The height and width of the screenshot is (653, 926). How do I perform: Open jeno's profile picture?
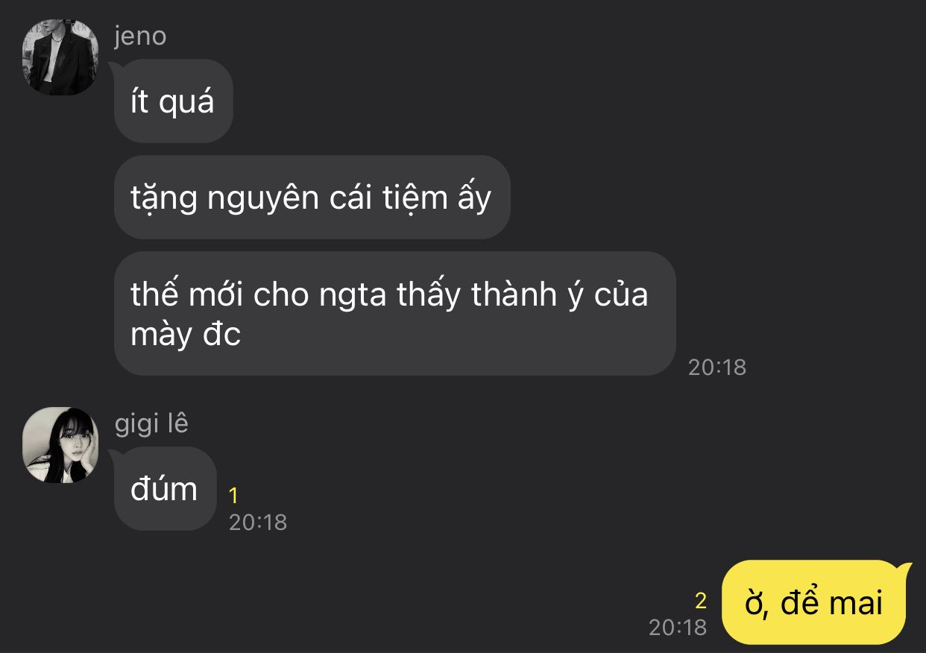click(60, 57)
